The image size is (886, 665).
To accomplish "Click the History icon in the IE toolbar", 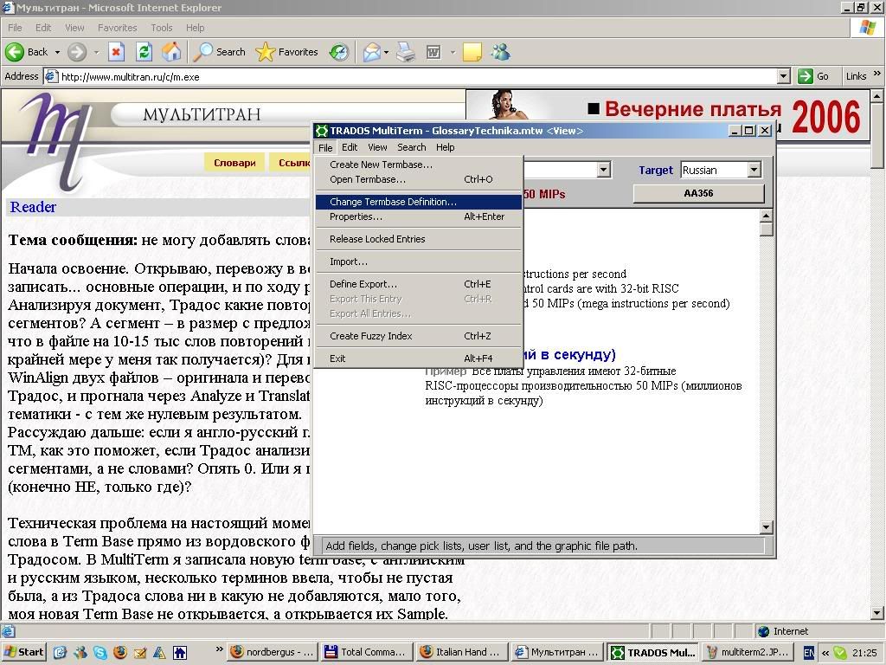I will pos(339,52).
